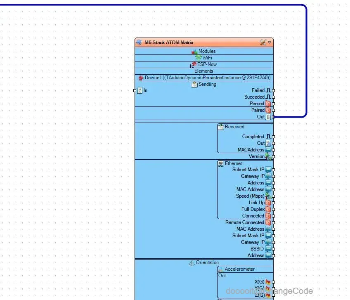This screenshot has width=350, height=300.
Task: Click the Paired digital icon
Action: tap(268, 110)
